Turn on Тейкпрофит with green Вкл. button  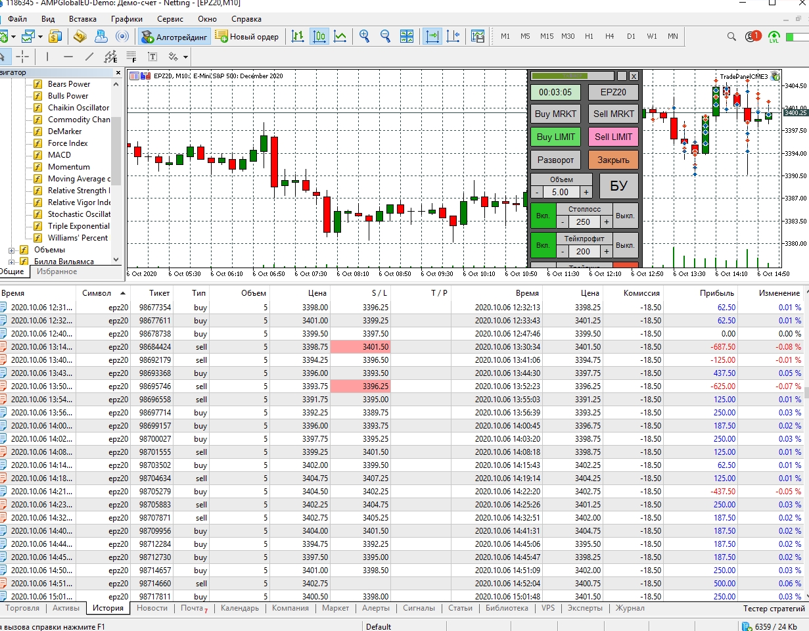pyautogui.click(x=543, y=245)
